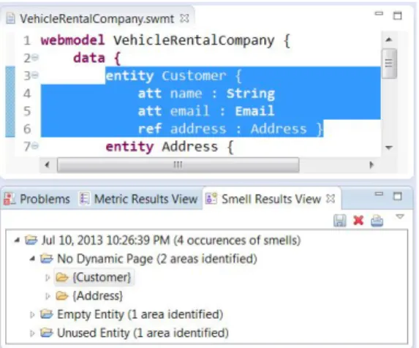Collapse code fold at line 7
This screenshot has height=348, width=419.
pos(35,145)
